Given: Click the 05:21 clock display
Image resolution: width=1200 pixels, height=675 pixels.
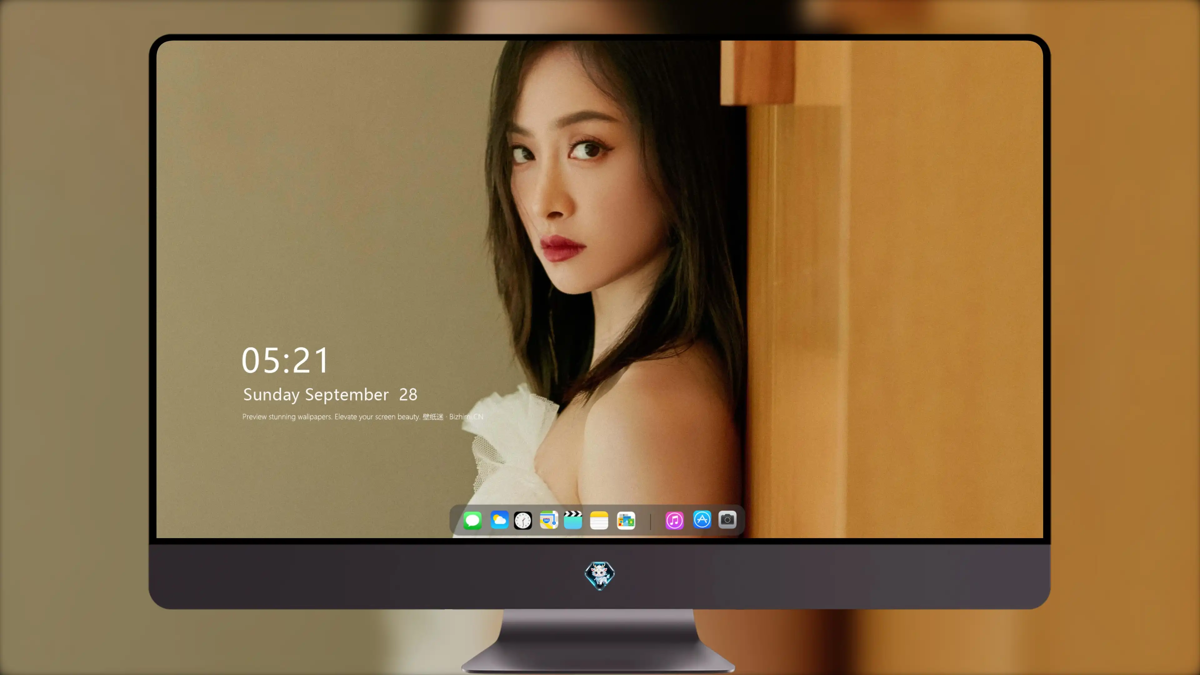Looking at the screenshot, I should point(285,361).
